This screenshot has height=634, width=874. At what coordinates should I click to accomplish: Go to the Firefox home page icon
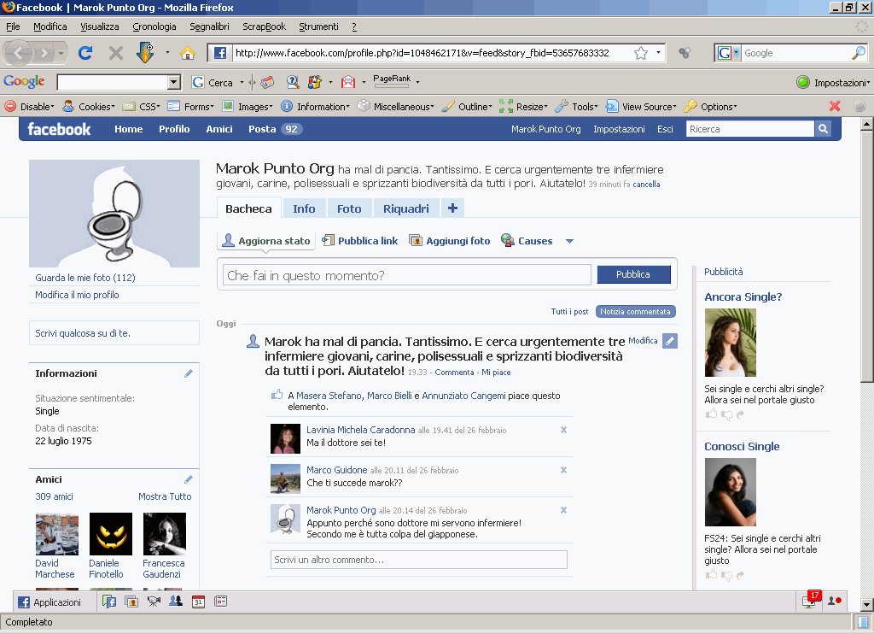click(188, 53)
